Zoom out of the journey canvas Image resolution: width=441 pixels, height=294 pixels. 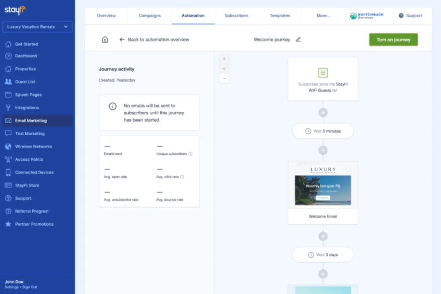coord(224,78)
